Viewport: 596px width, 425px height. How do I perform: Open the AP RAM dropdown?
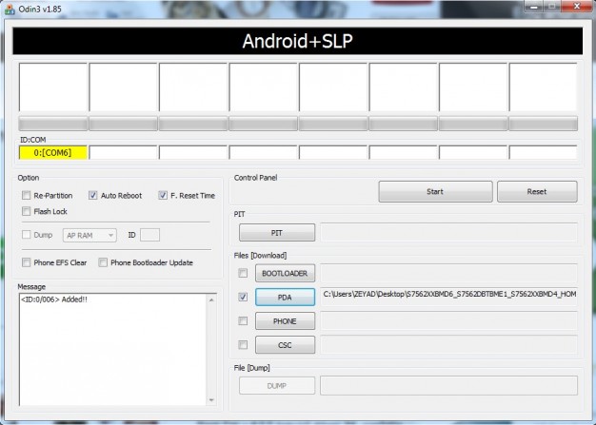click(x=89, y=235)
